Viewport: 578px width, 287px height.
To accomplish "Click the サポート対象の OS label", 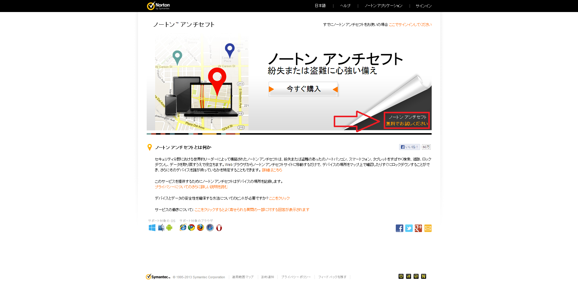I will click(162, 221).
